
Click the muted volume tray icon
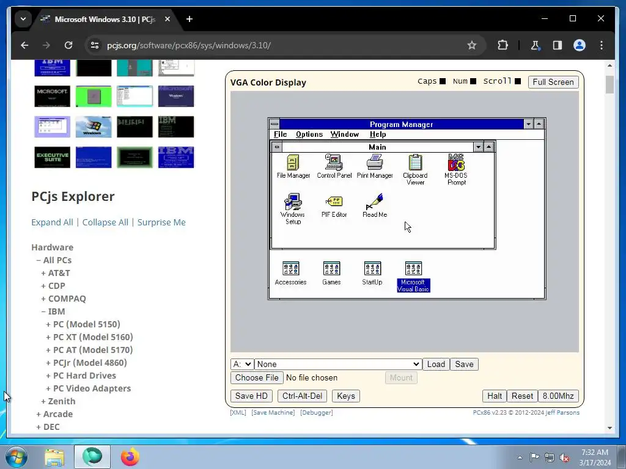[x=564, y=457]
